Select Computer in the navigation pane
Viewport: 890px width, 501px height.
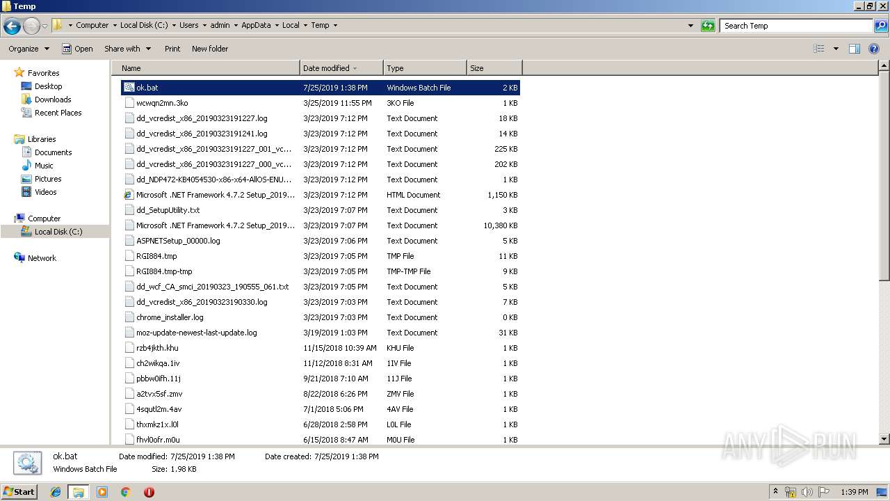(x=44, y=218)
